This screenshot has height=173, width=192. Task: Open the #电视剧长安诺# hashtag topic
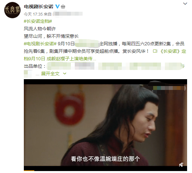pyautogui.click(x=40, y=44)
